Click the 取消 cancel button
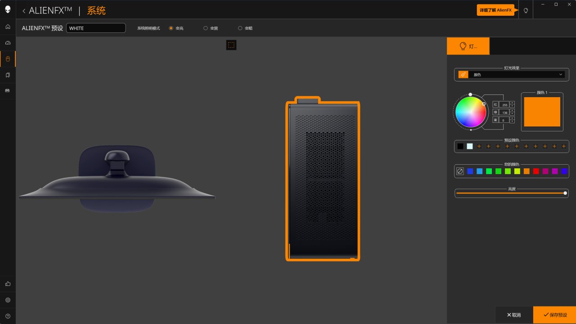The width and height of the screenshot is (576, 324). tap(514, 315)
